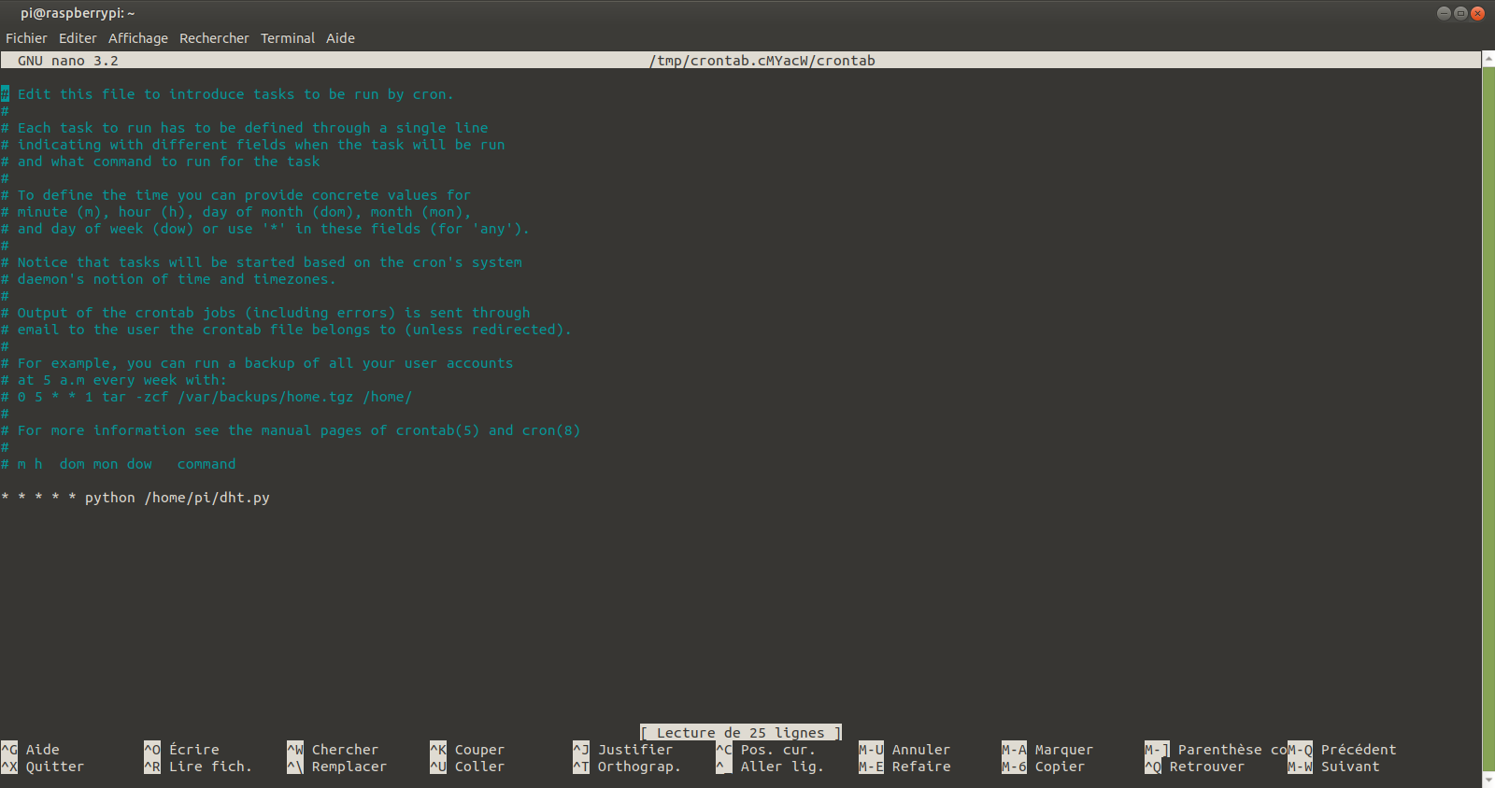Click the 'To define the time you can' line
The image size is (1495, 788).
236,195
